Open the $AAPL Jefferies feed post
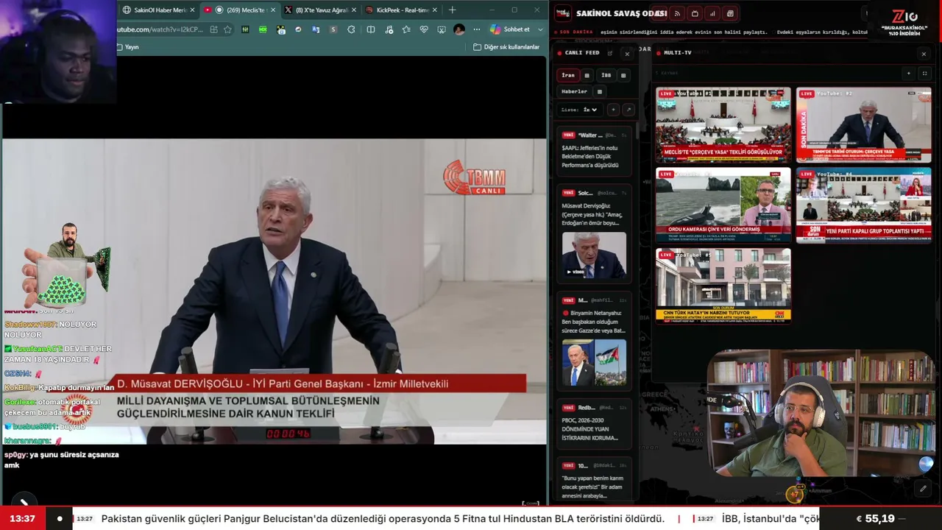This screenshot has height=530, width=942. click(594, 151)
